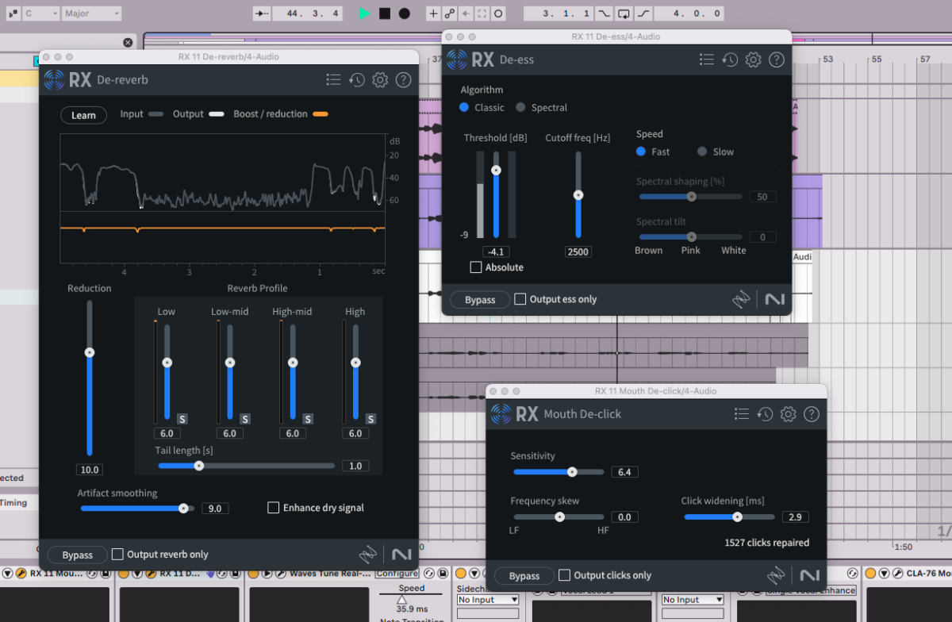Toggle automation arm icon in transport
Image resolution: width=952 pixels, height=622 pixels.
point(450,13)
